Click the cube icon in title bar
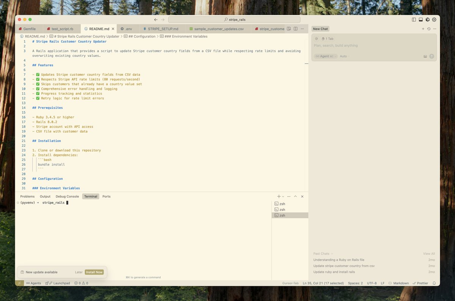This screenshot has height=301, width=455. [x=427, y=19]
